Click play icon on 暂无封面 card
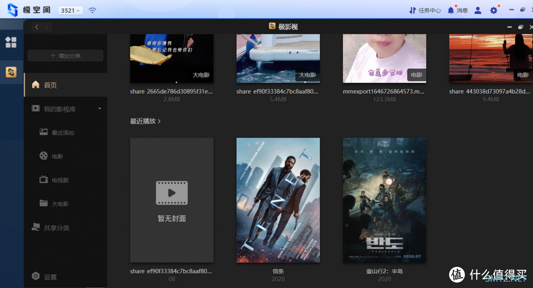The height and width of the screenshot is (288, 533). (172, 192)
